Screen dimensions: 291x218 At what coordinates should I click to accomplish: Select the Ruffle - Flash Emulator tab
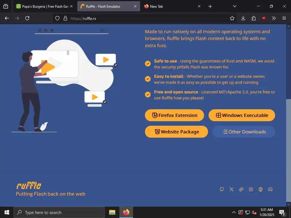pos(109,6)
